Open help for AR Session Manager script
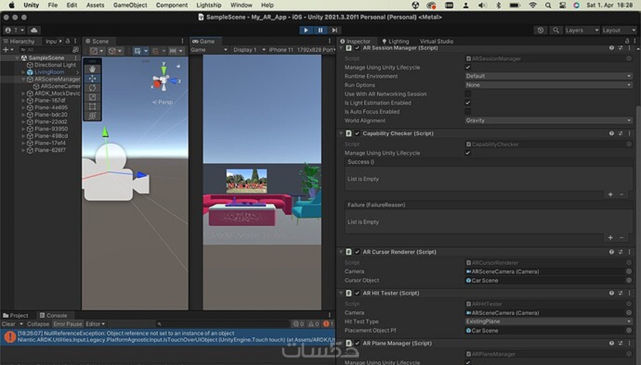The image size is (641, 365). click(612, 48)
